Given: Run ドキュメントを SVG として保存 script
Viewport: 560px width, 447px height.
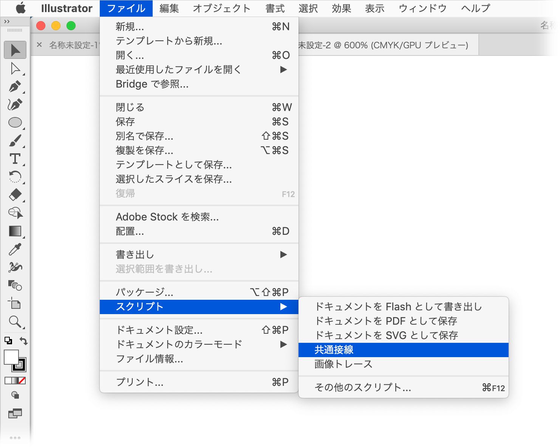Looking at the screenshot, I should coord(404,335).
